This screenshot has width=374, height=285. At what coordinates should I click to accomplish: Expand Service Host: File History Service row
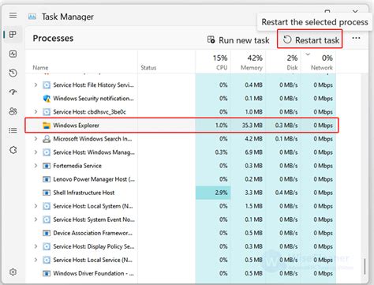[x=36, y=84]
